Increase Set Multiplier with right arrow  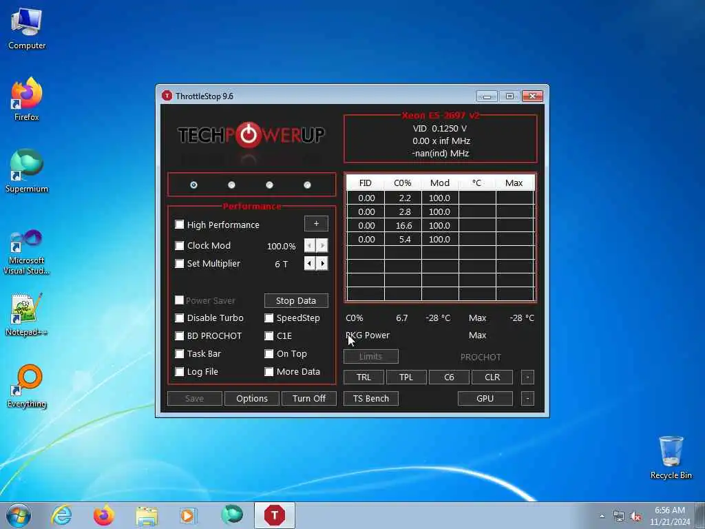point(322,263)
